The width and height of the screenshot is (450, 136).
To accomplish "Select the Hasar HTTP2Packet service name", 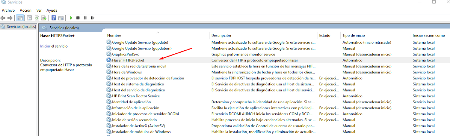I will 128,60.
